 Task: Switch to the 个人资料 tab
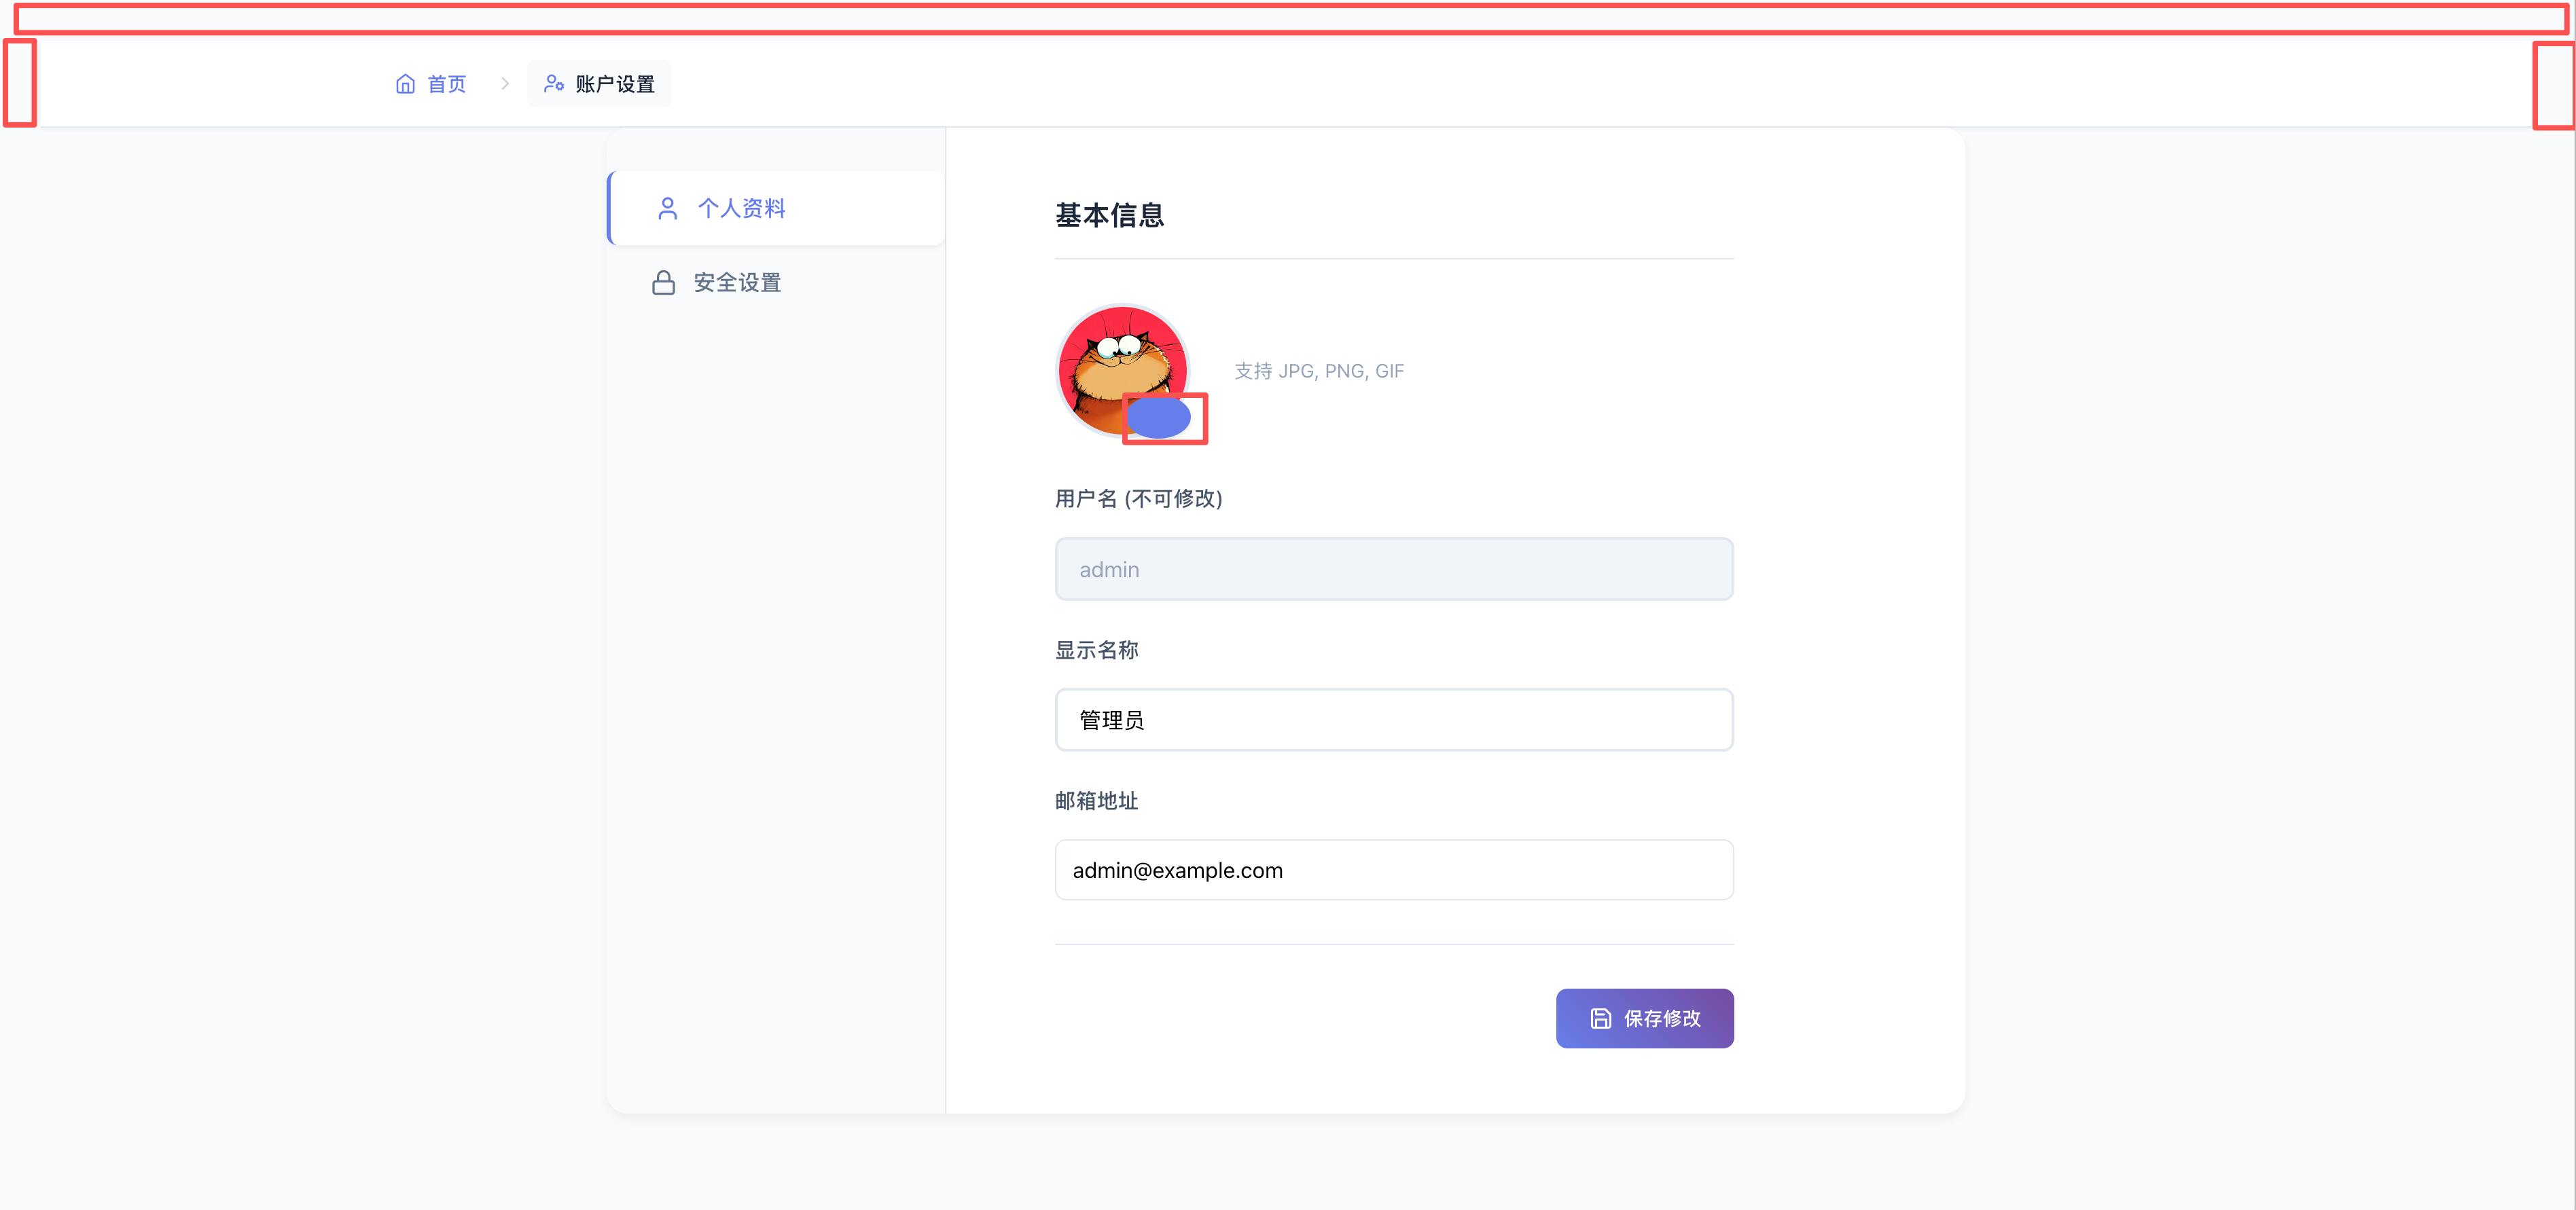741,208
